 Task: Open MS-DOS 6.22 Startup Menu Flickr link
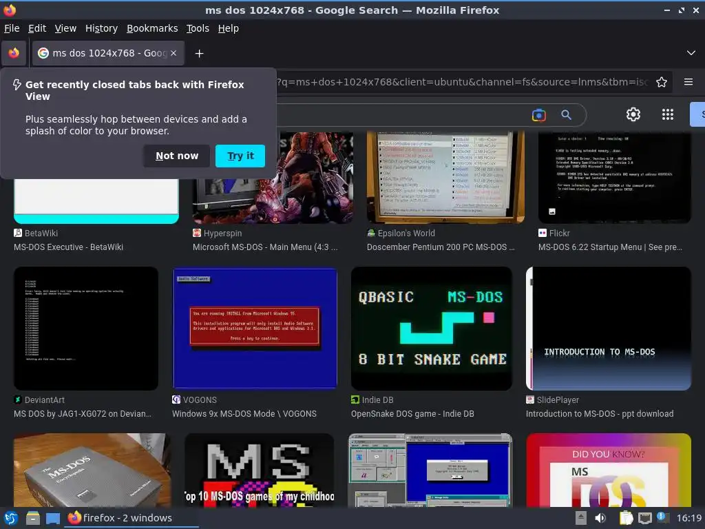[610, 247]
